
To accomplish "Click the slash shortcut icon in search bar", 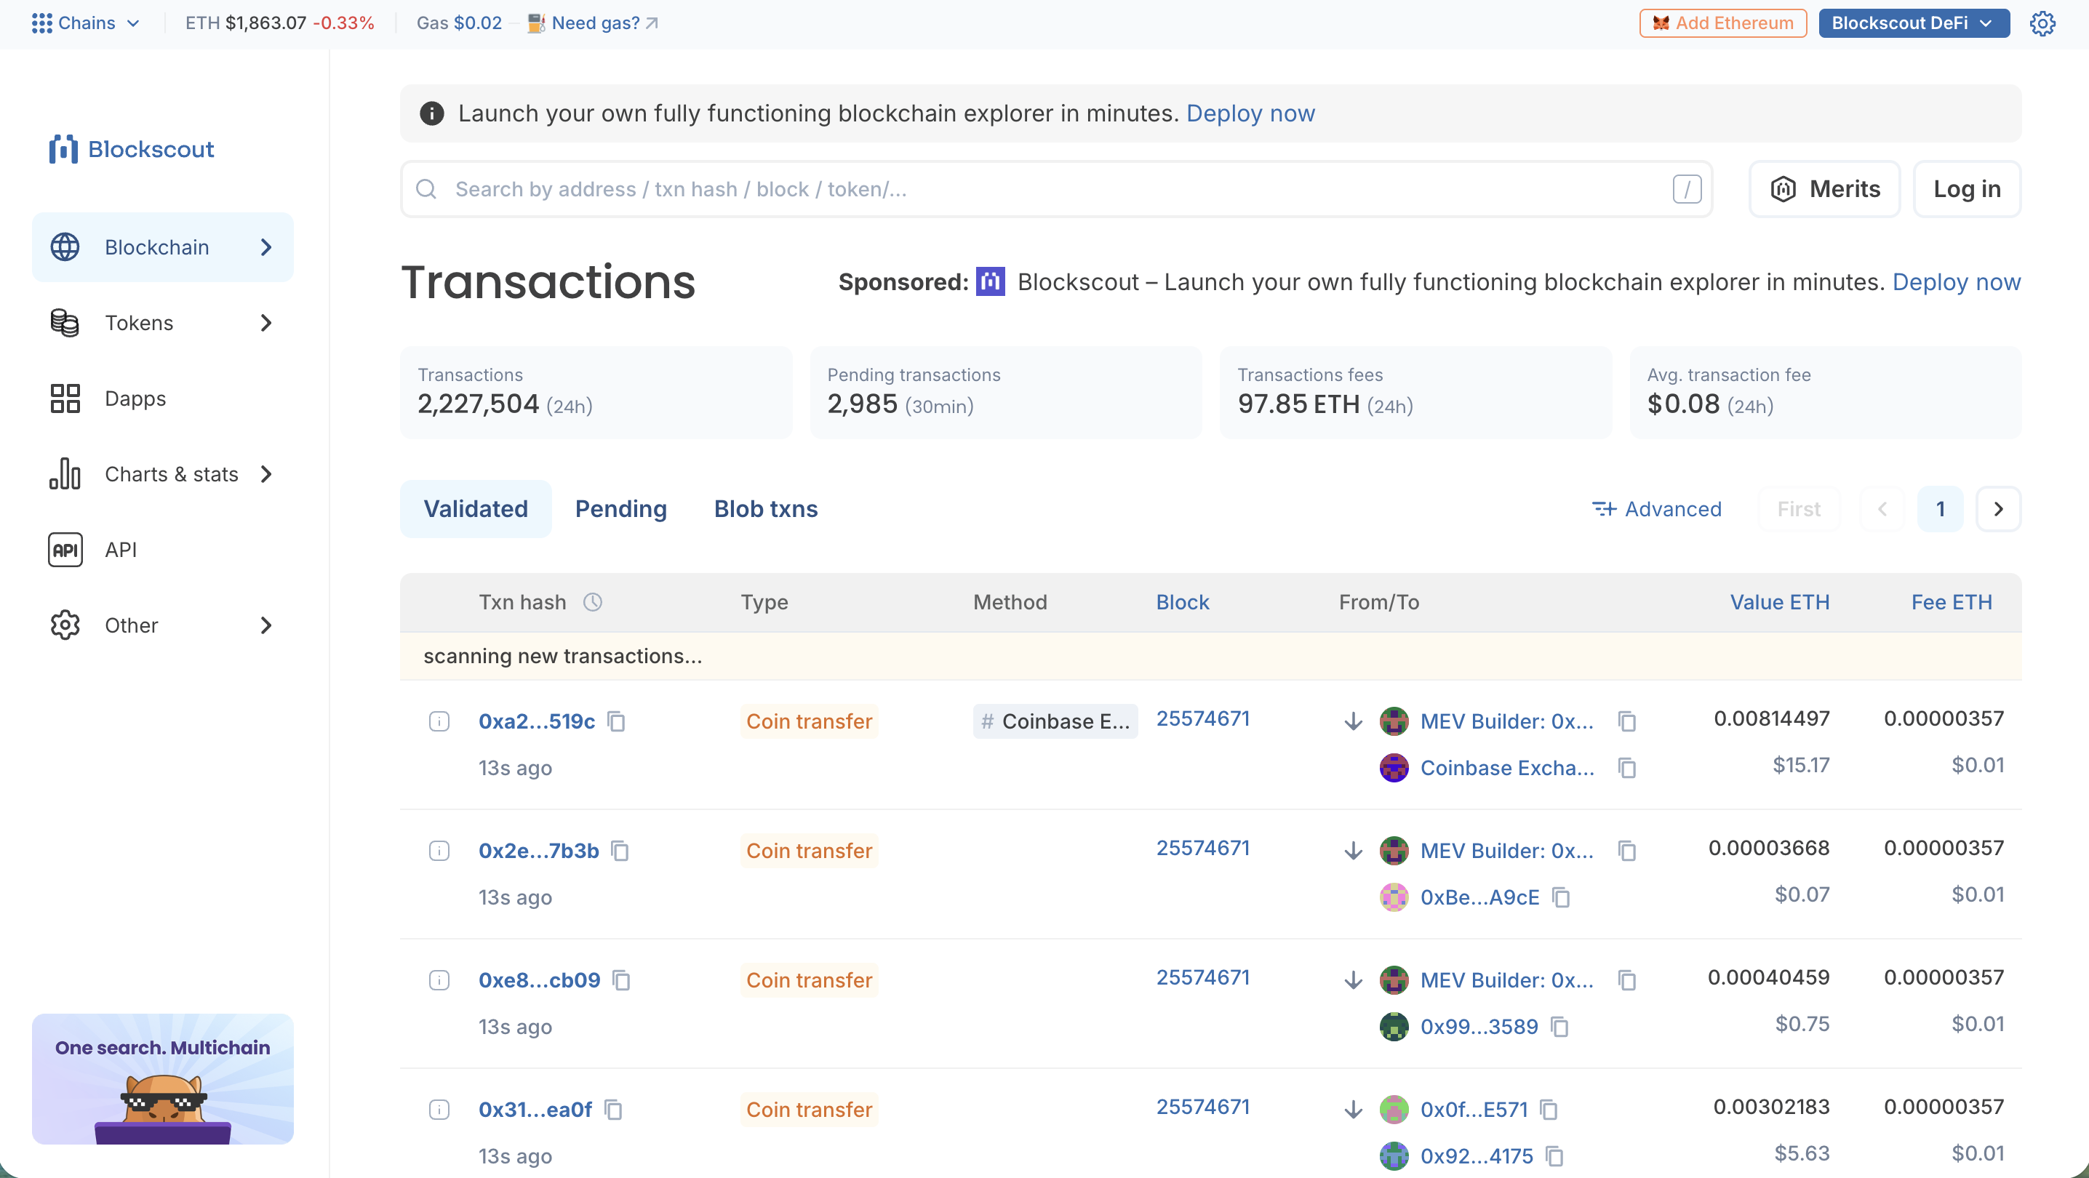I will [1687, 189].
